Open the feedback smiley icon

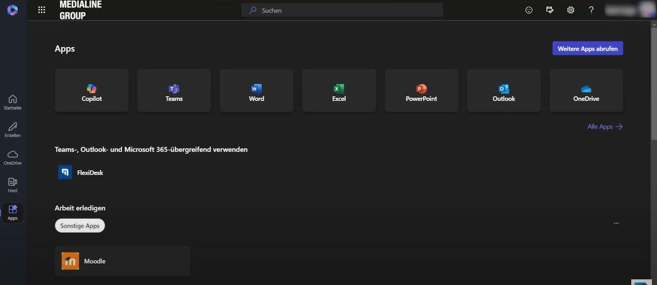[529, 10]
